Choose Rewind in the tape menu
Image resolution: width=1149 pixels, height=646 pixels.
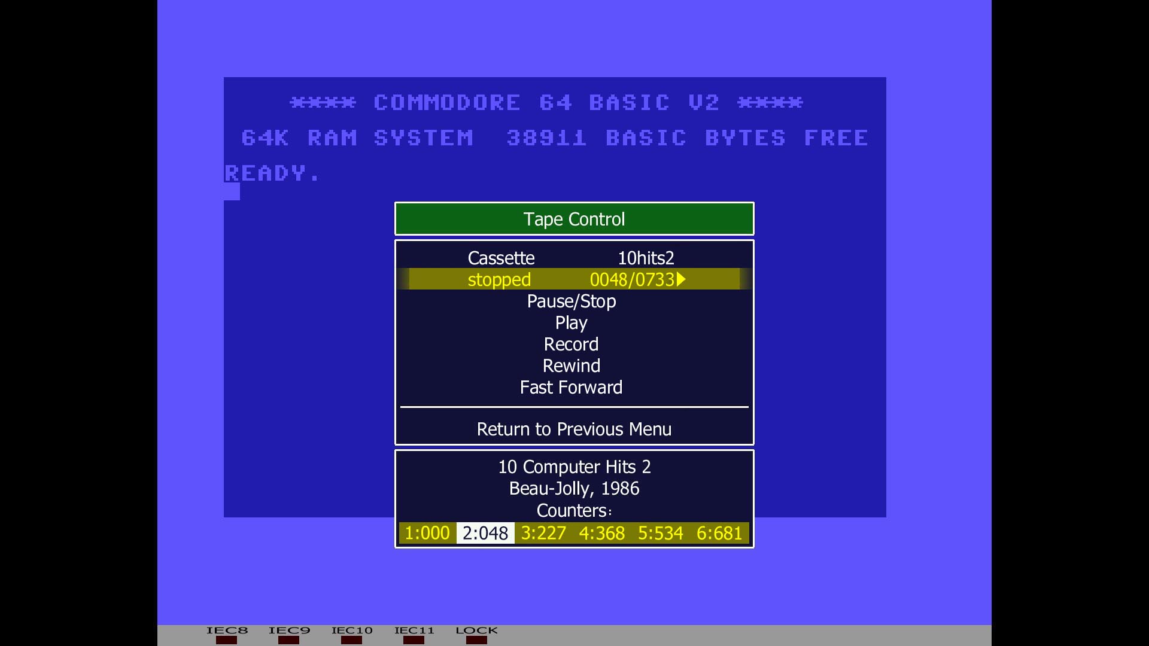point(572,365)
